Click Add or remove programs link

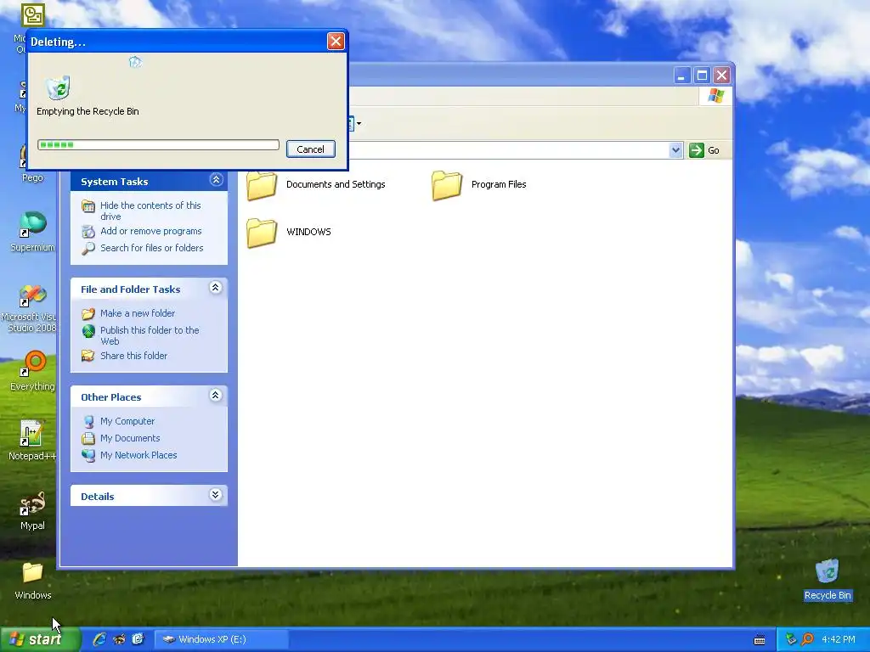(151, 231)
